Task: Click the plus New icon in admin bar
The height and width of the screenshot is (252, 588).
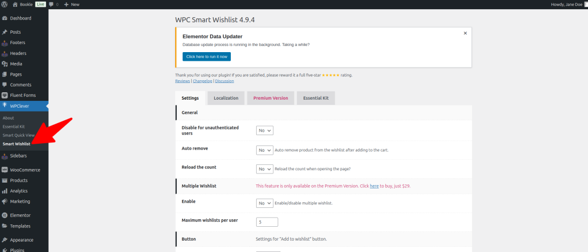Action: coord(66,5)
